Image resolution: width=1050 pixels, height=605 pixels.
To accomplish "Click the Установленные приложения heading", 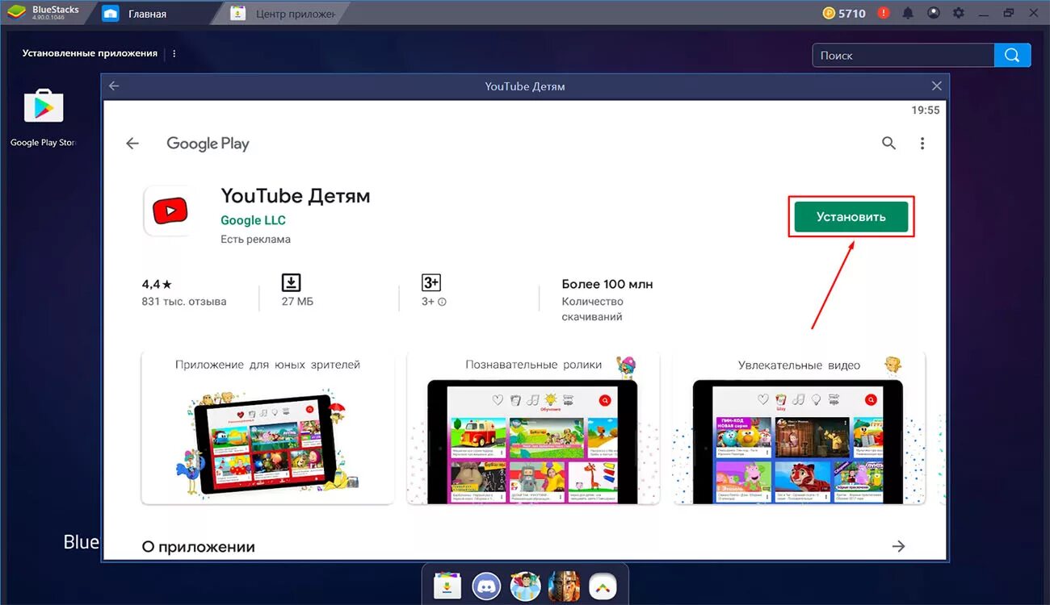I will (90, 53).
